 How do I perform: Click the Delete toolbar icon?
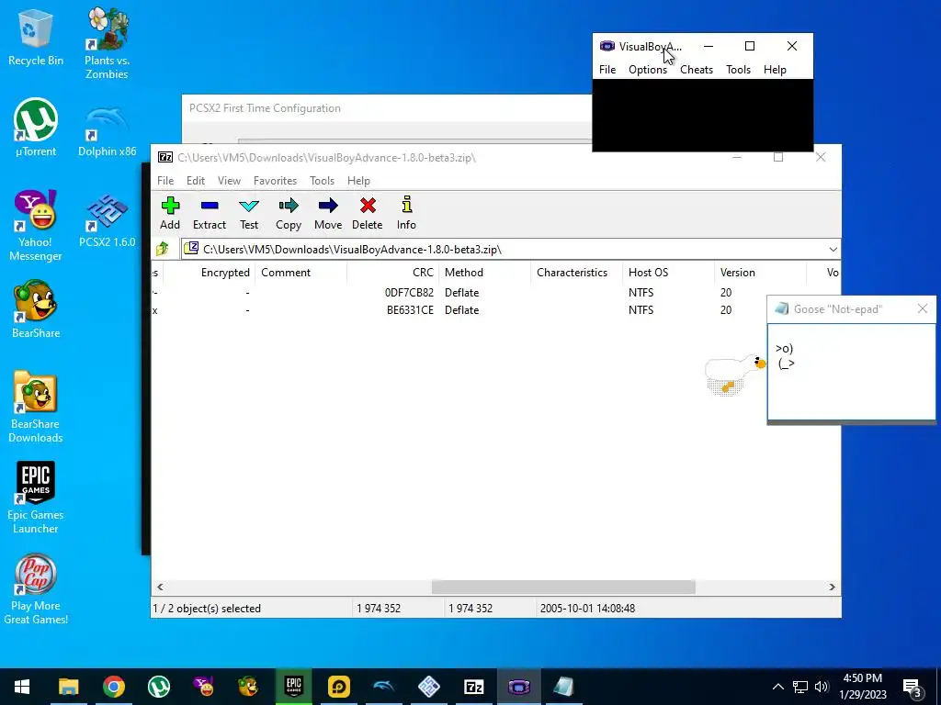pyautogui.click(x=368, y=213)
